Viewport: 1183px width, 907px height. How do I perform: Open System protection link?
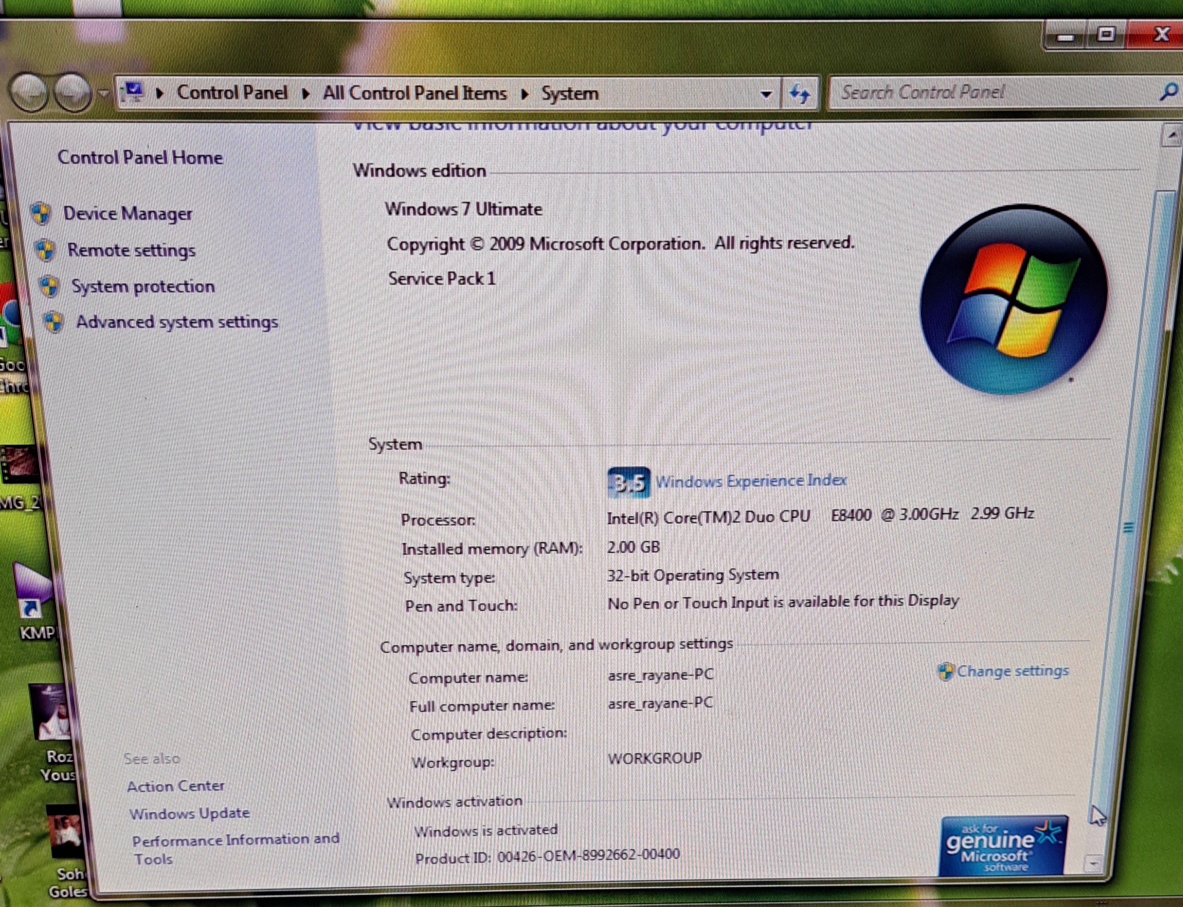(143, 286)
